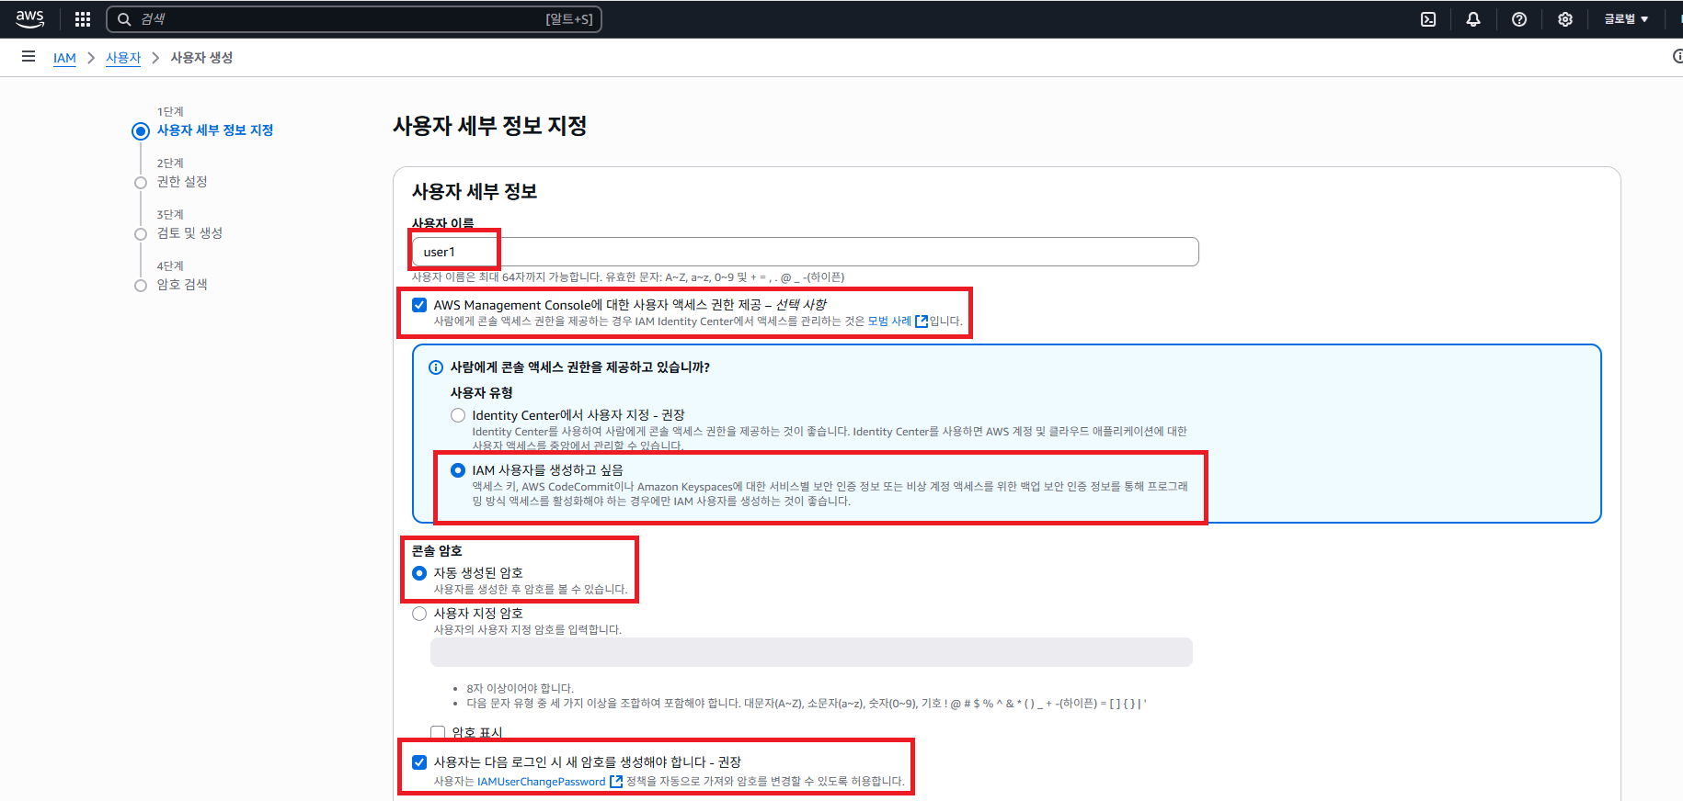Image resolution: width=1683 pixels, height=801 pixels.
Task: Open the 글로벌 region dropdown
Action: [1626, 19]
